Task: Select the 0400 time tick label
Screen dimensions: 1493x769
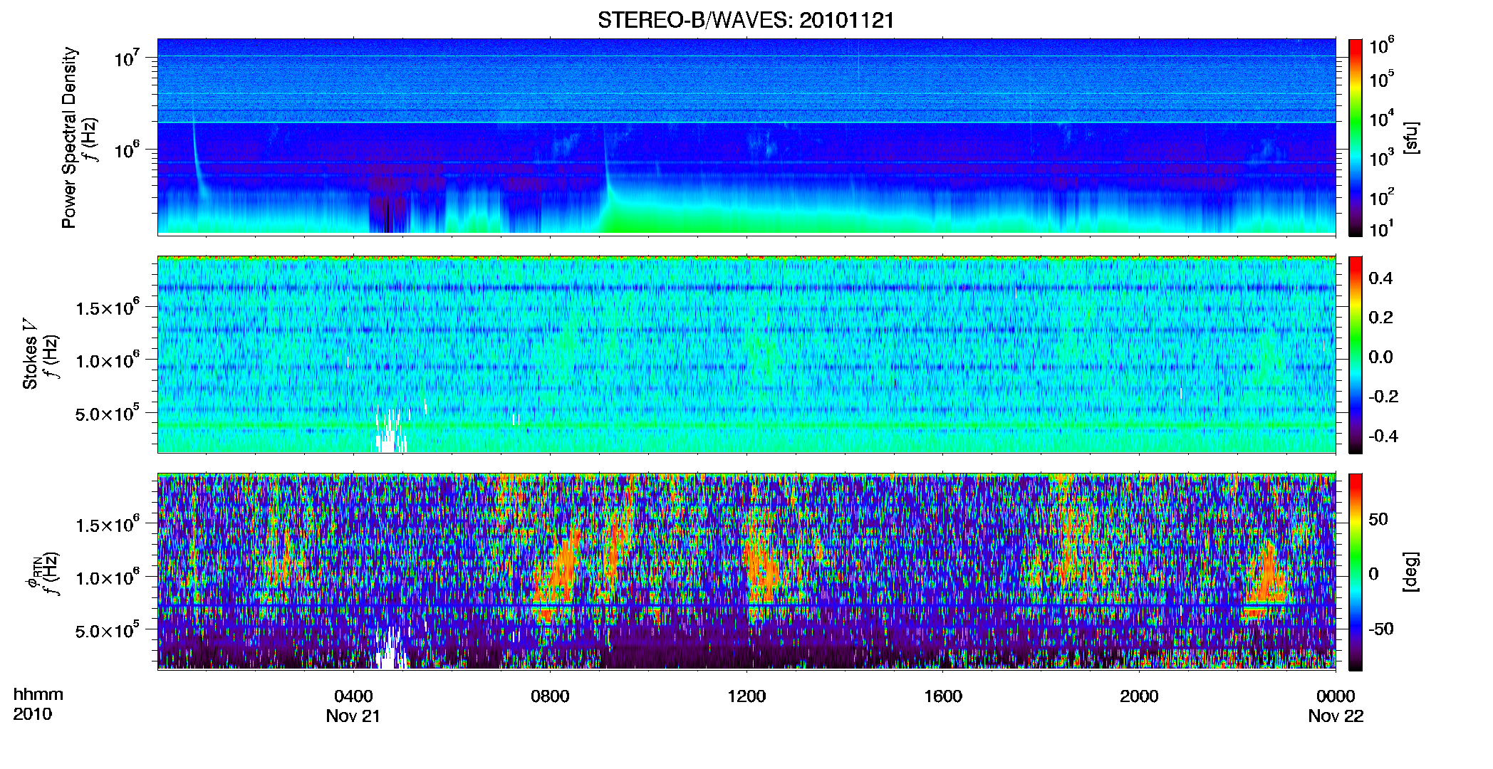Action: (353, 696)
